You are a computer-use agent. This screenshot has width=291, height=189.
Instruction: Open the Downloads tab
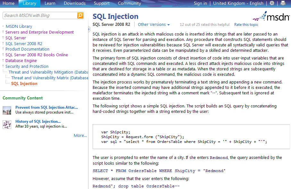point(75,3)
